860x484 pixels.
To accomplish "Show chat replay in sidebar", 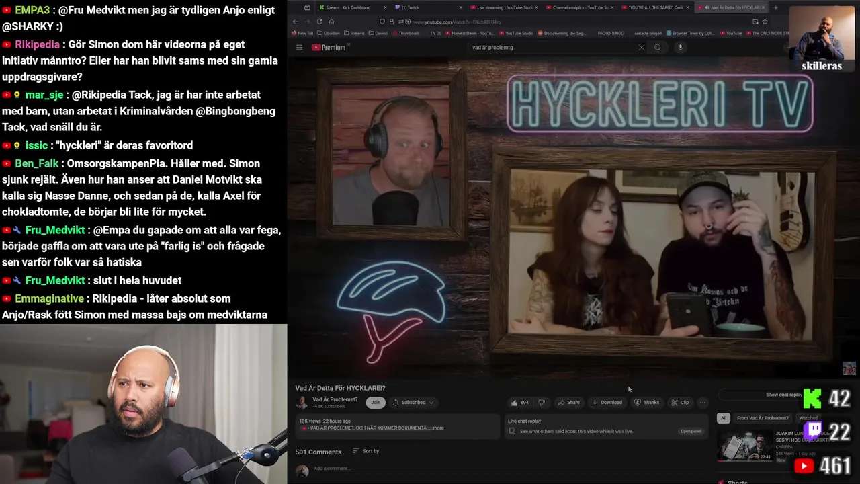I will pyautogui.click(x=784, y=395).
